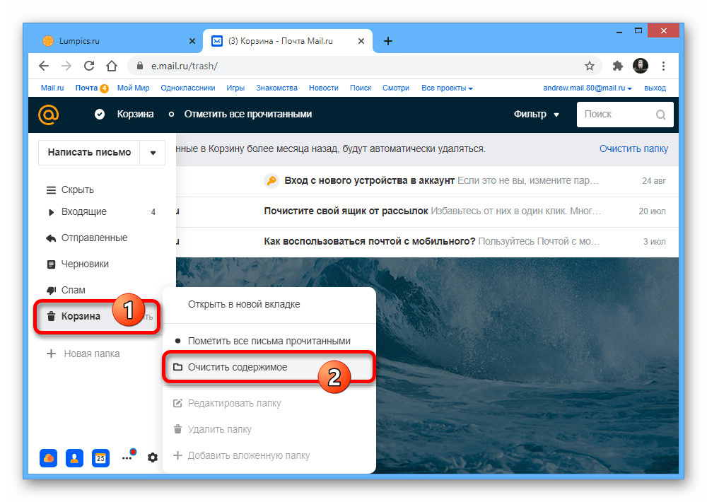Expand the Фильтр dropdown

(x=536, y=115)
